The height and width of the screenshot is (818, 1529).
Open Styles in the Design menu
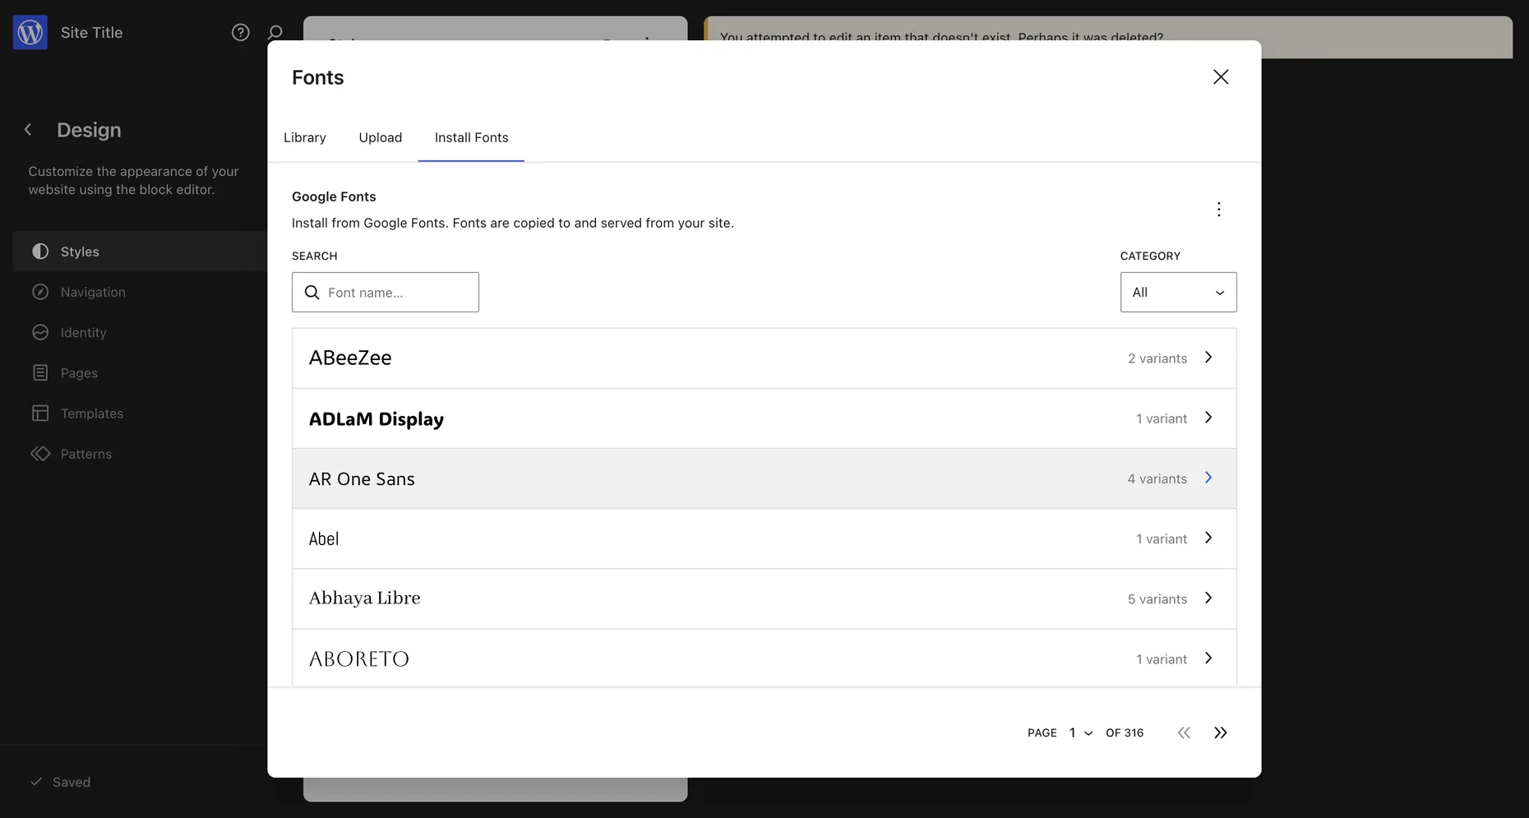pos(140,252)
